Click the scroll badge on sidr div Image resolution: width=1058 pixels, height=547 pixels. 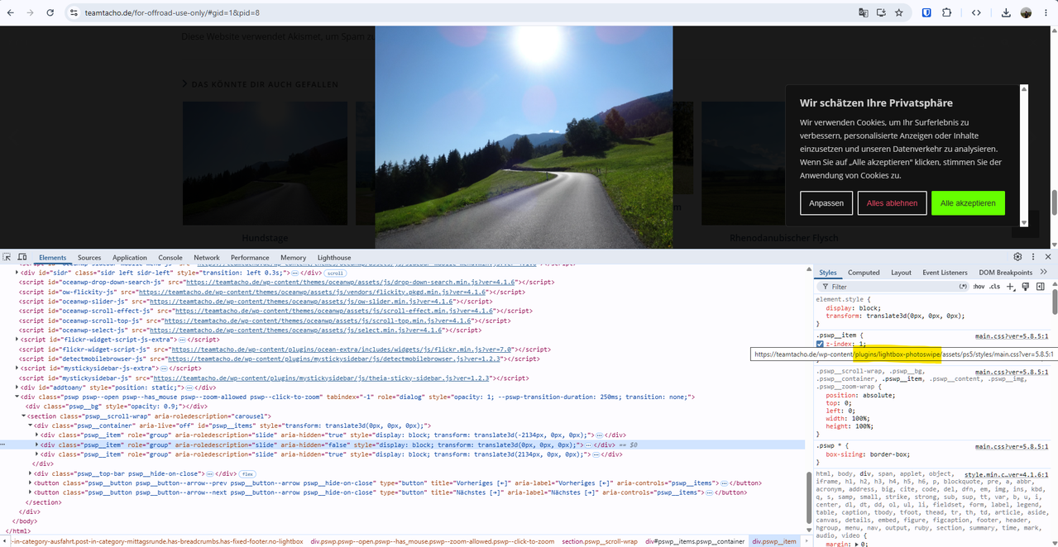[x=334, y=273]
